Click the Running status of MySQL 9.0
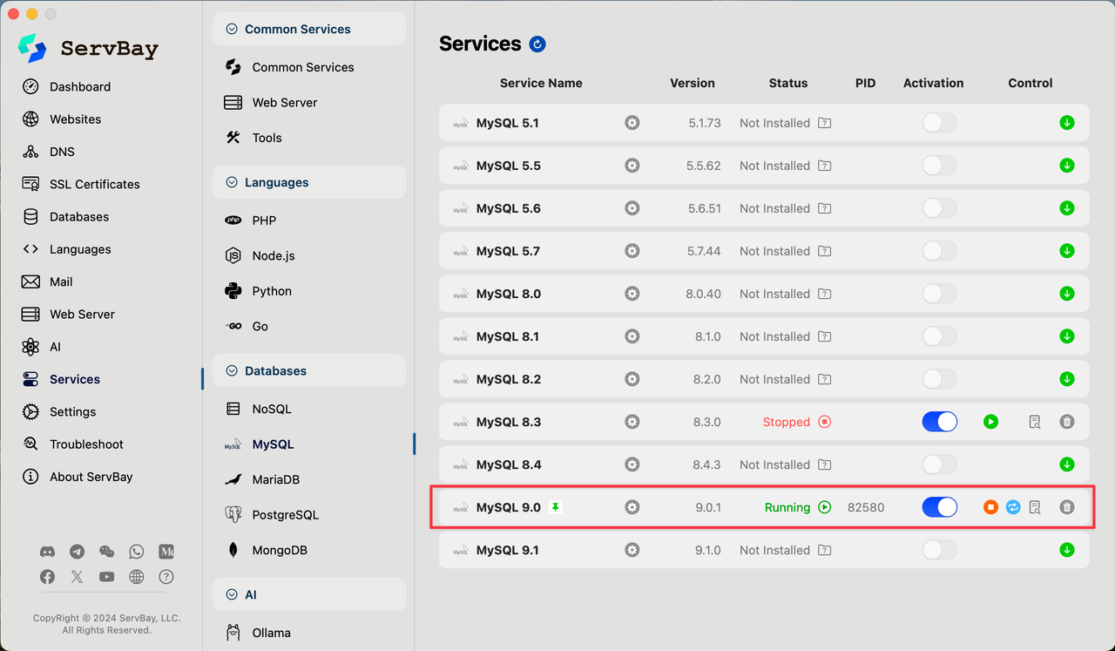Image resolution: width=1115 pixels, height=651 pixels. [787, 507]
